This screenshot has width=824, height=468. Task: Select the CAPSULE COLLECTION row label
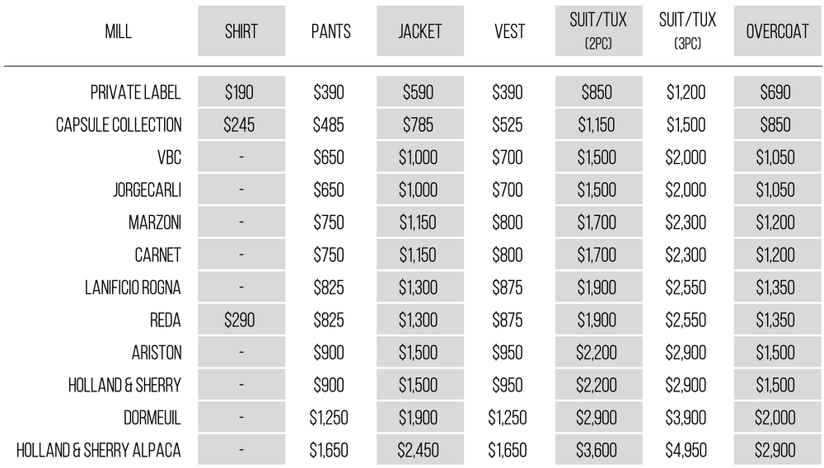(x=119, y=125)
